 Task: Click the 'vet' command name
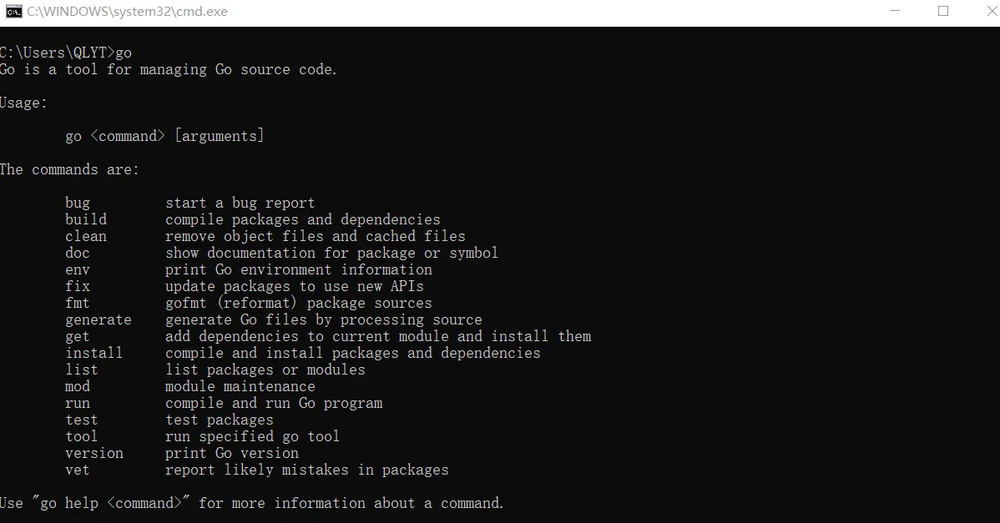coord(77,470)
